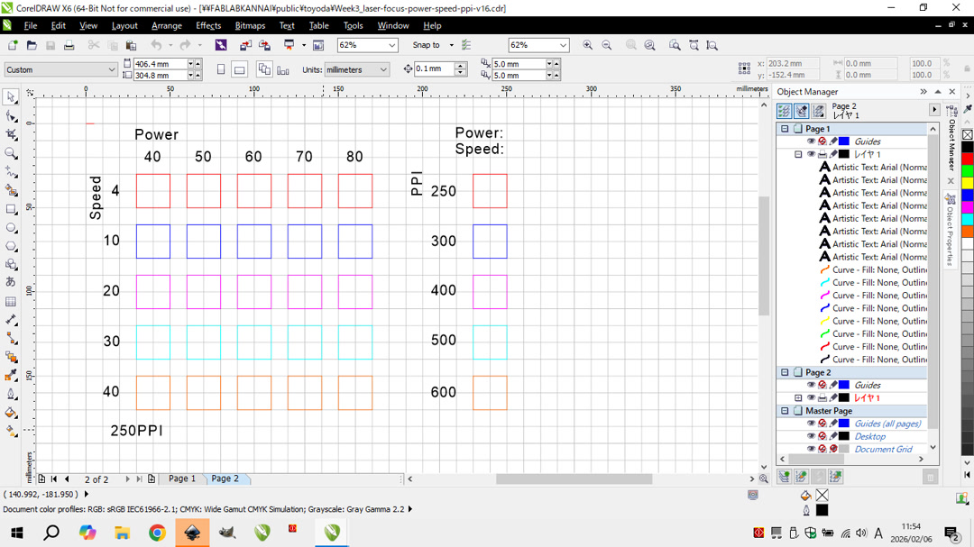Toggle visibility of the Desktop layer
This screenshot has height=547, width=974.
[812, 435]
